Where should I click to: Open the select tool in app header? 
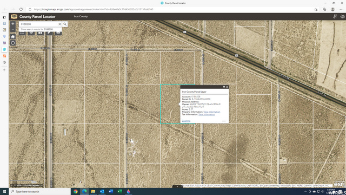click(335, 16)
